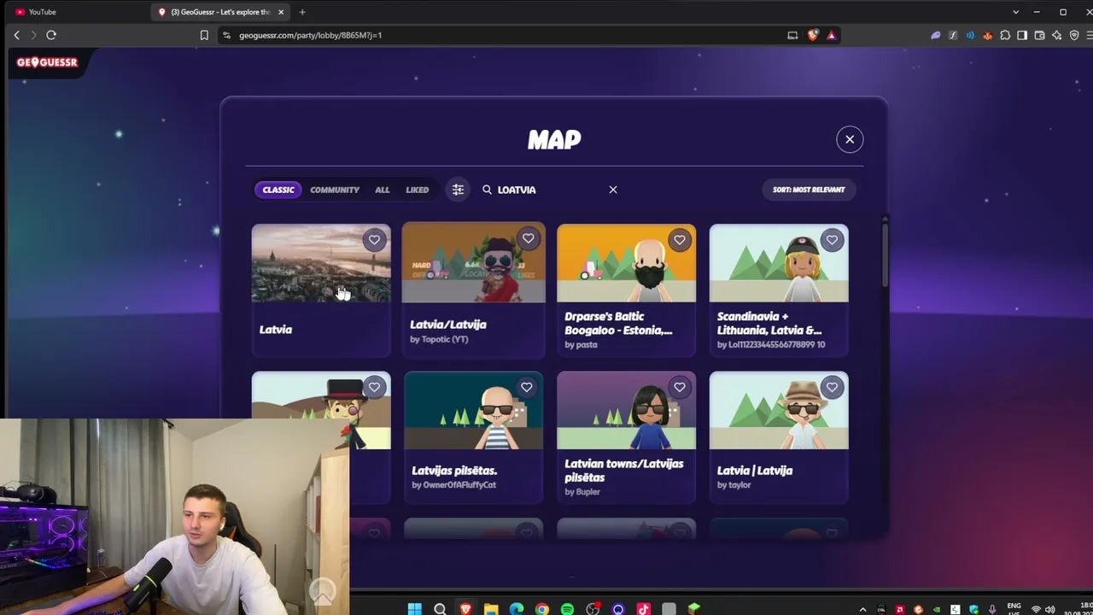Open the Brave Shields icon

[812, 35]
